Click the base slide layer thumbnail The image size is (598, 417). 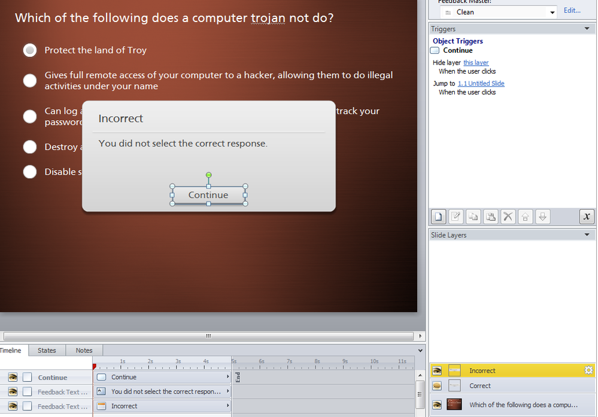(x=454, y=404)
